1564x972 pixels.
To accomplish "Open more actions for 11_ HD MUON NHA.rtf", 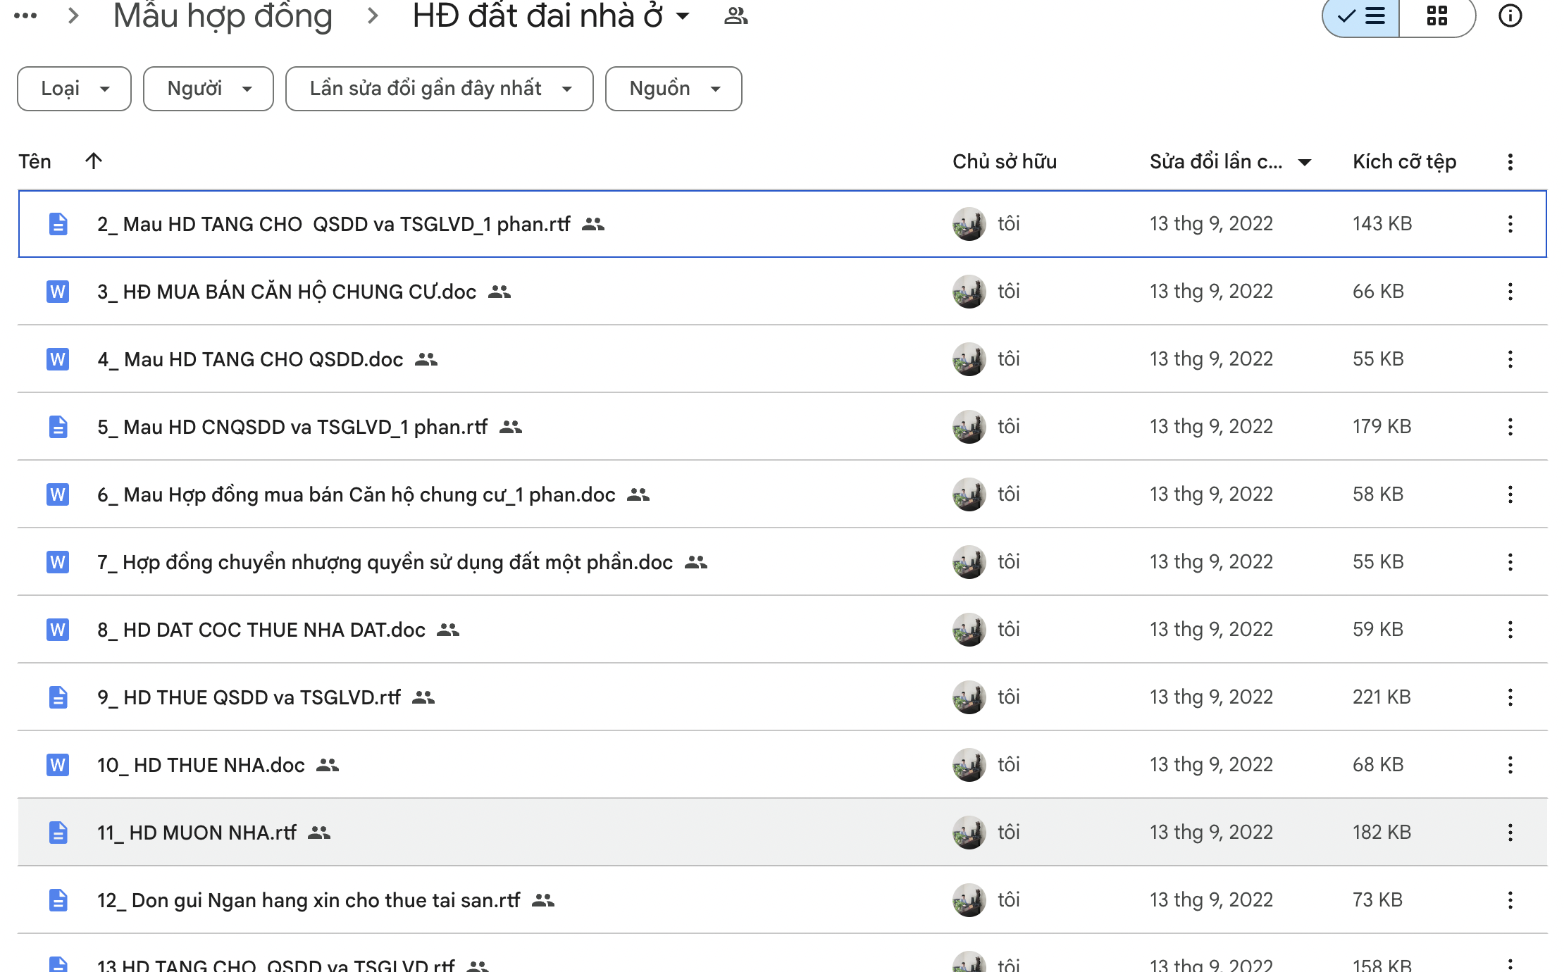I will 1510,833.
